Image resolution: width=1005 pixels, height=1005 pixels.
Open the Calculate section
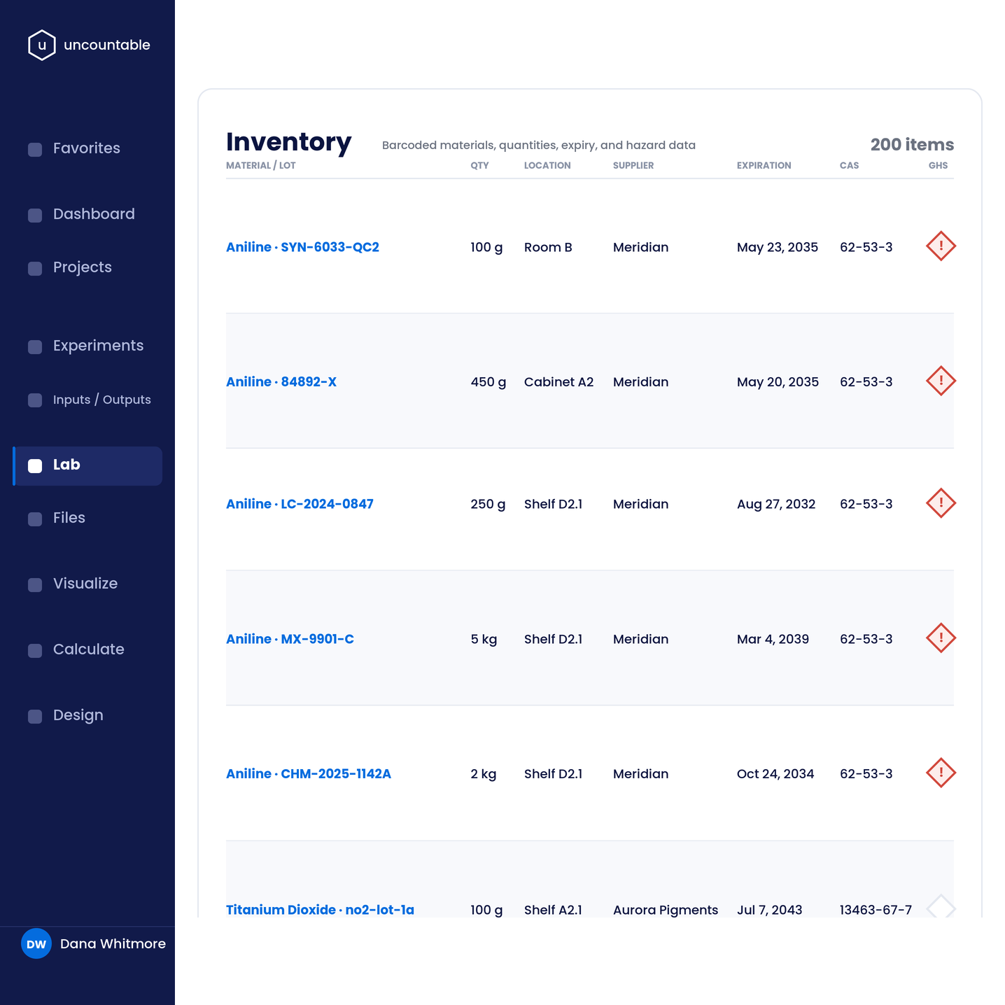point(87,649)
